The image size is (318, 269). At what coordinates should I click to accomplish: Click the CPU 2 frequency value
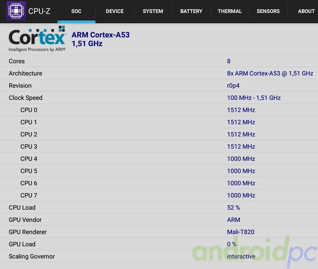pyautogui.click(x=241, y=134)
